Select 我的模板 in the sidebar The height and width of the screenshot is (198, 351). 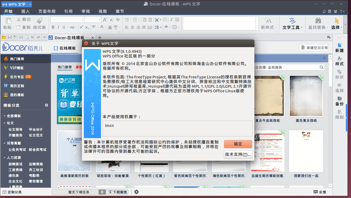point(25,95)
